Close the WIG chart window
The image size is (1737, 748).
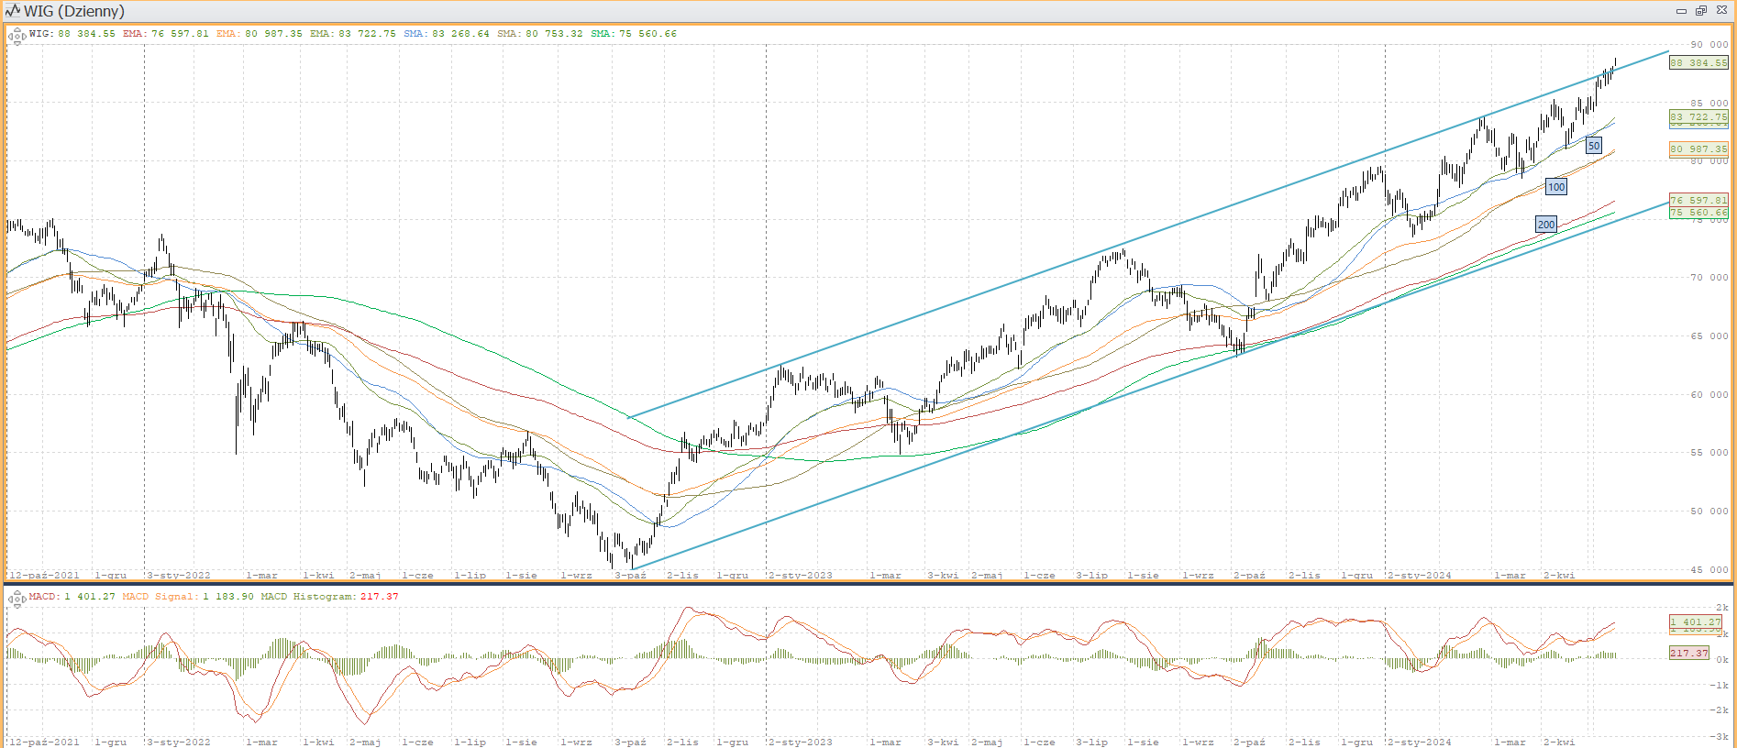click(1721, 11)
